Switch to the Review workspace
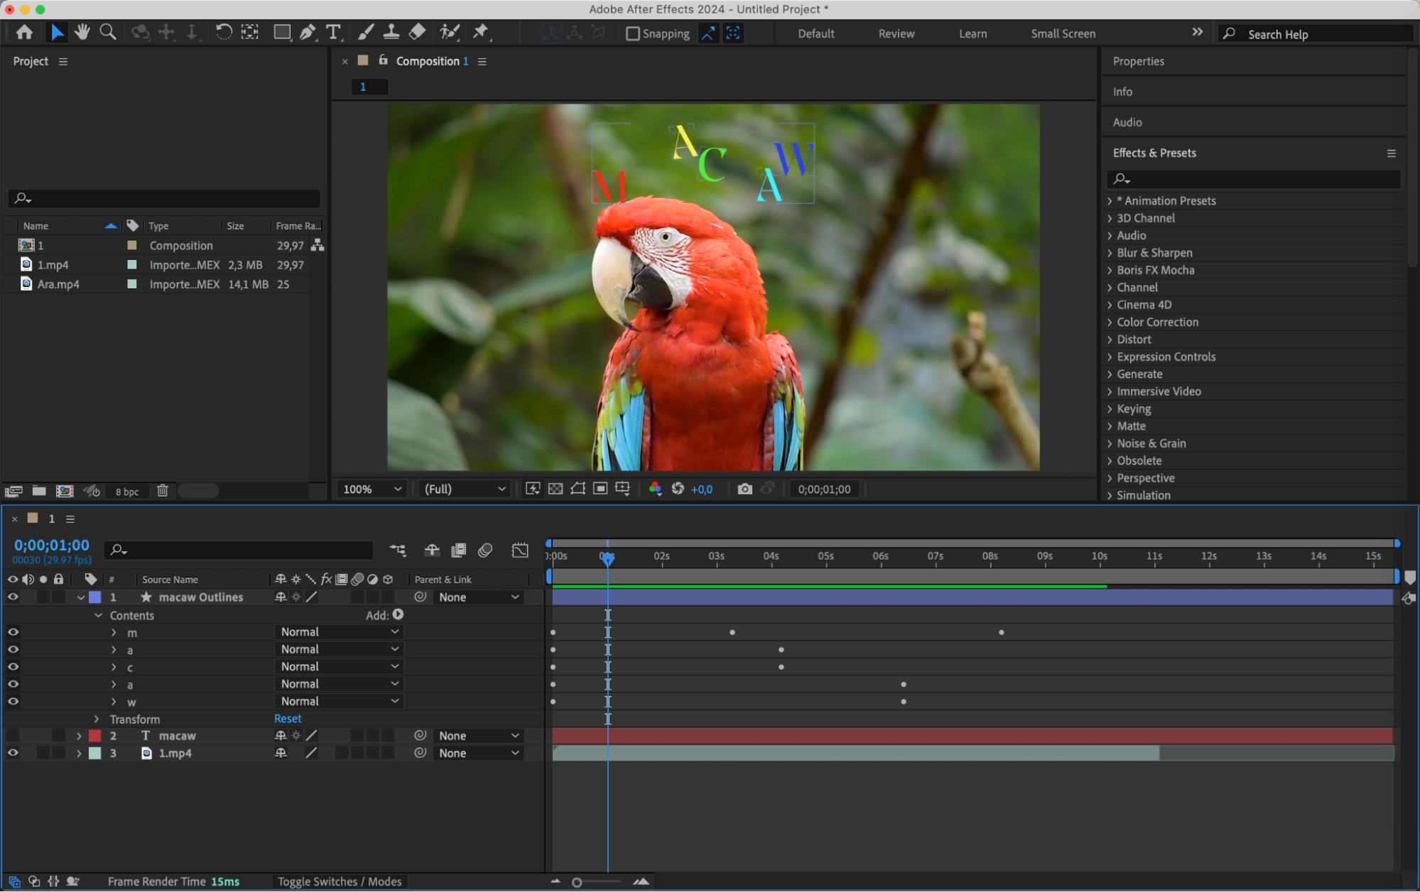The height and width of the screenshot is (892, 1420). coord(896,33)
